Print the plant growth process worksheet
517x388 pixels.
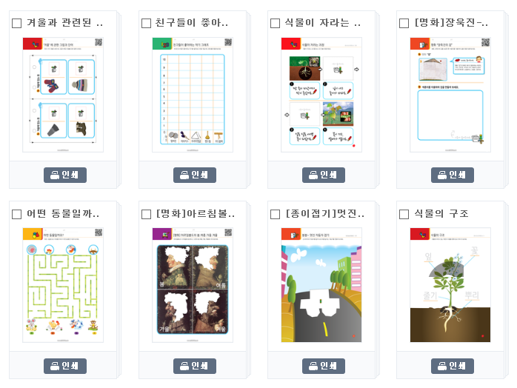pos(324,175)
